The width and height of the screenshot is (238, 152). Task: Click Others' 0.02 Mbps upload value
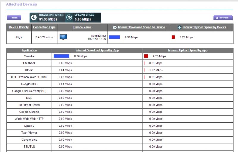[156, 70]
